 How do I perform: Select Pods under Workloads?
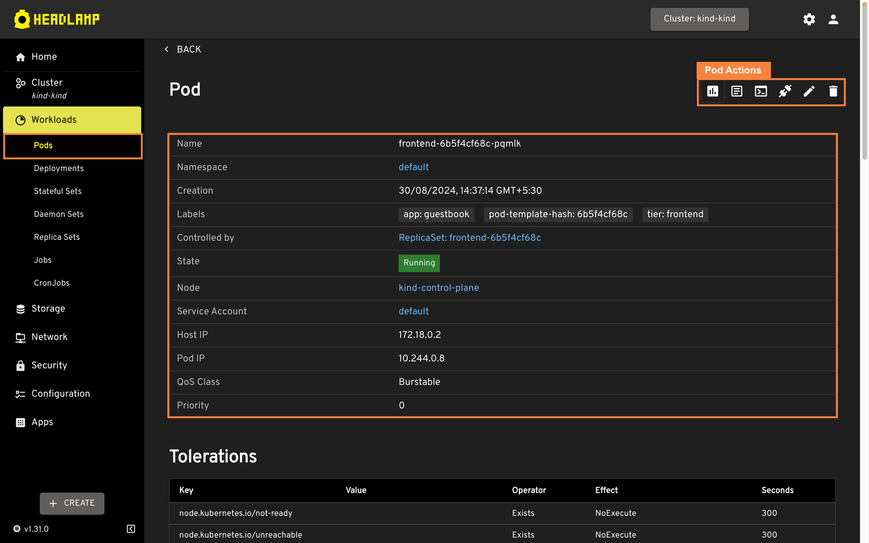click(73, 146)
